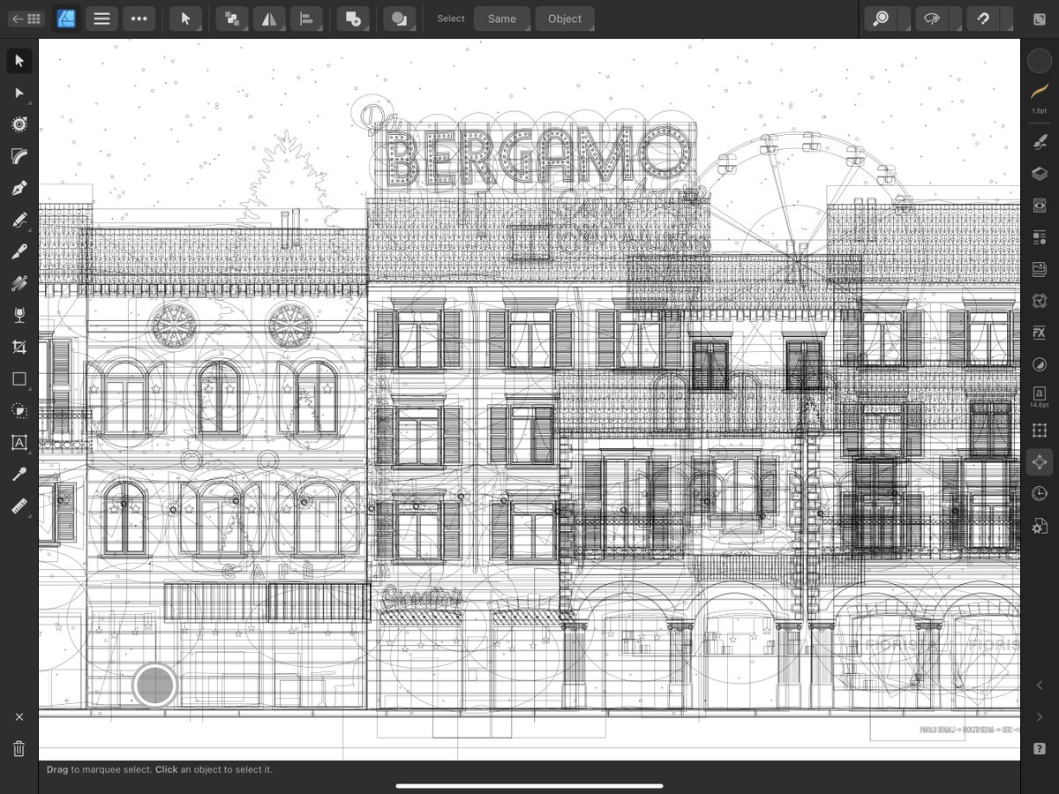The image size is (1059, 794).
Task: Open the Appearance studio with eye icon
Action: coord(1040,206)
